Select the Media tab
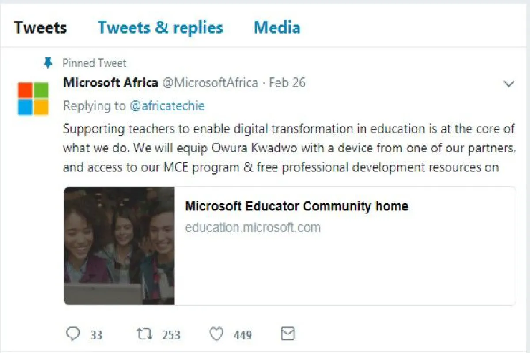530x353 pixels. click(277, 27)
